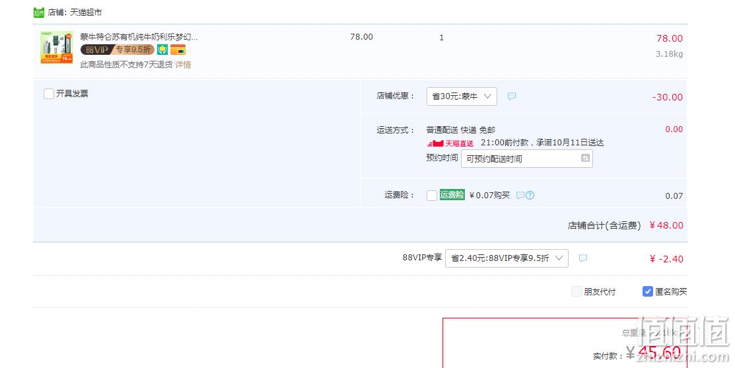
Task: Enable the 开具发票 invoice checkbox
Action: (x=49, y=94)
